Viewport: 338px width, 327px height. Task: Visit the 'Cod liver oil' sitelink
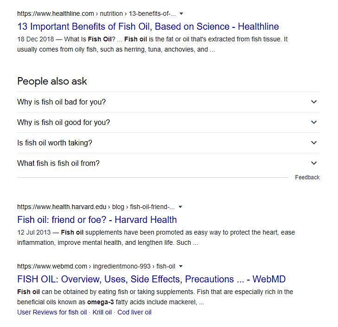point(134,312)
